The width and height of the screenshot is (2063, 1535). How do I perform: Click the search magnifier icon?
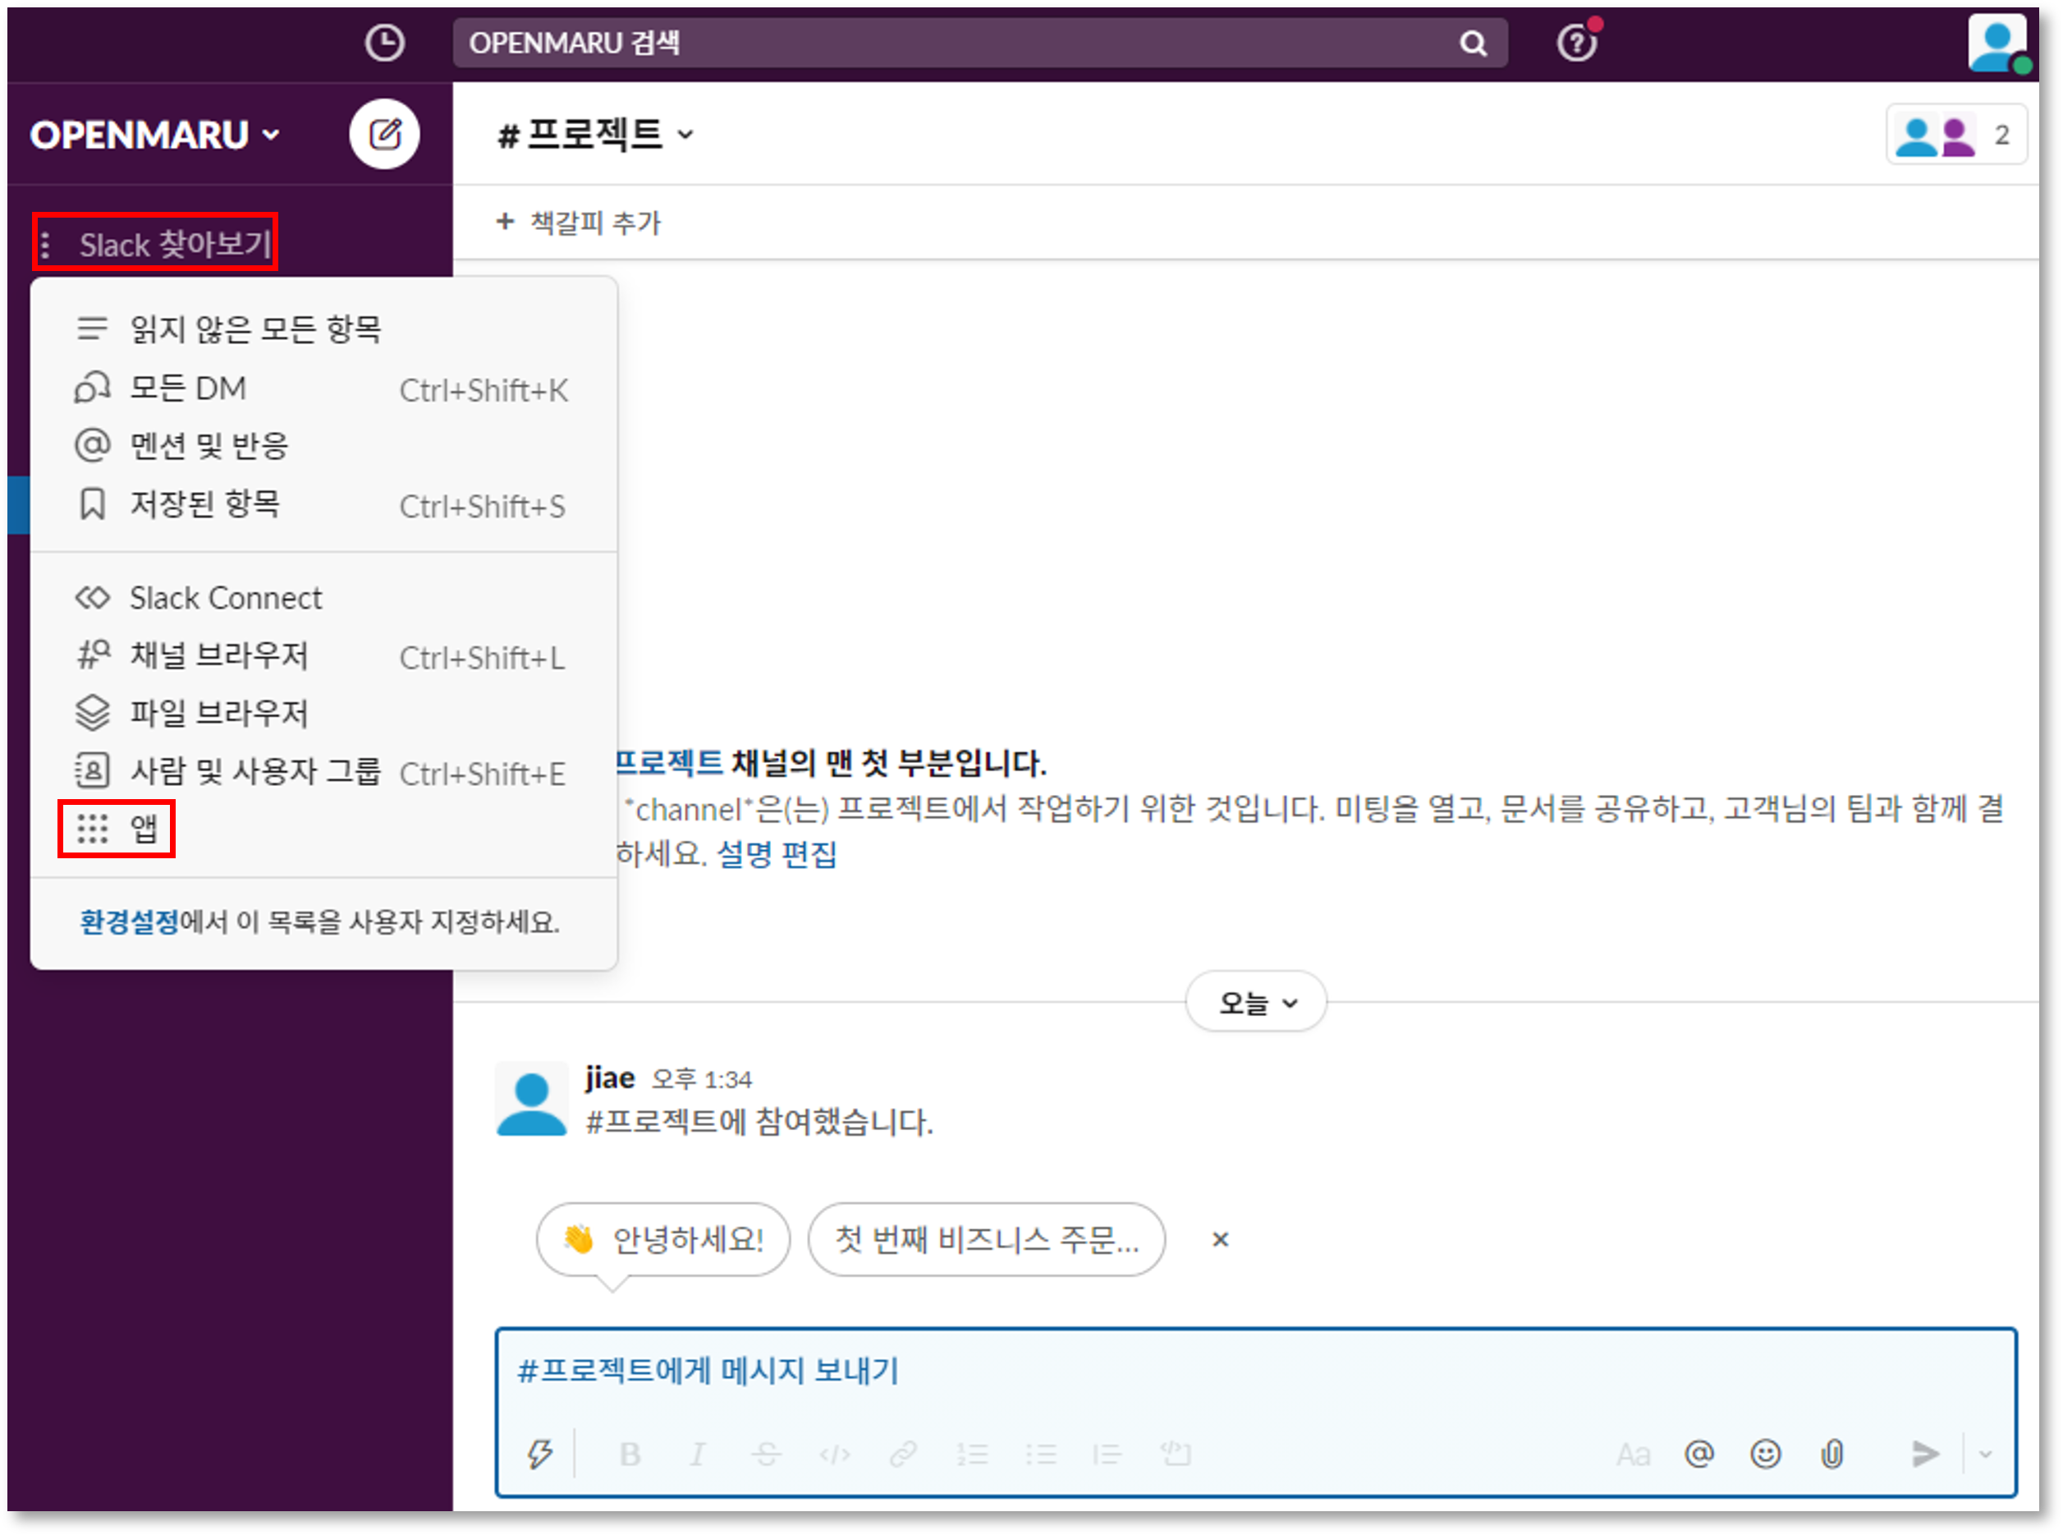pyautogui.click(x=1472, y=43)
